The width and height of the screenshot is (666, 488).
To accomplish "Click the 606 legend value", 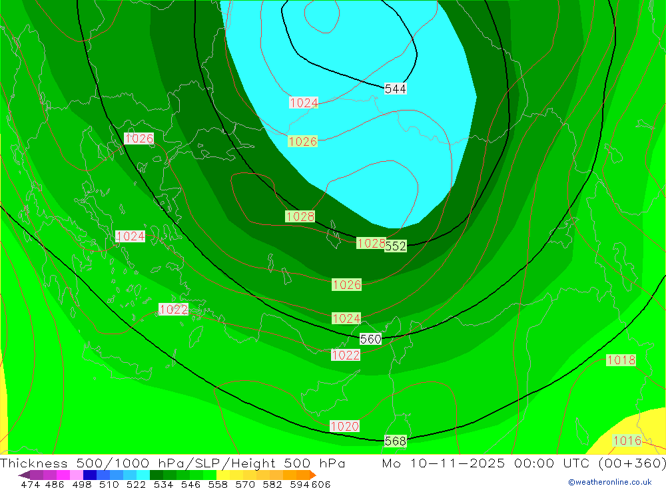I will pos(321,485).
